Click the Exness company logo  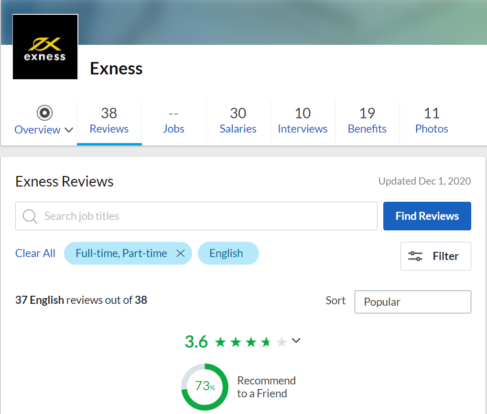pyautogui.click(x=45, y=47)
